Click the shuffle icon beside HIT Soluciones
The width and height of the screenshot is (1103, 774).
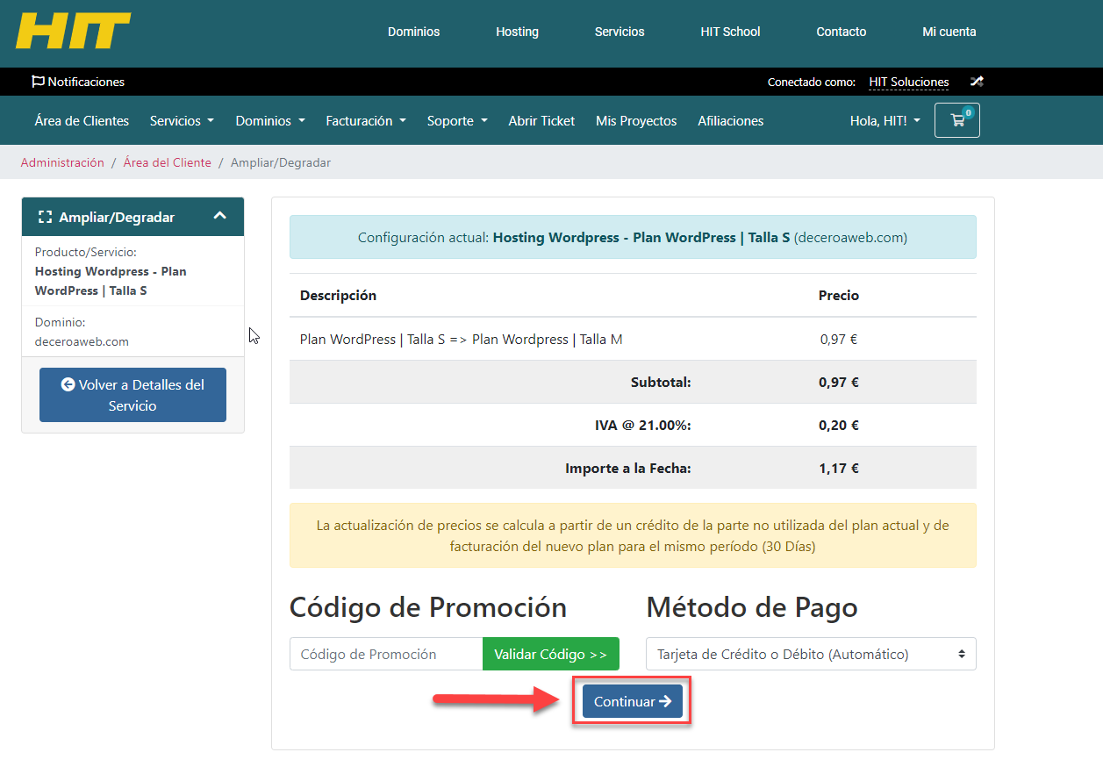977,82
